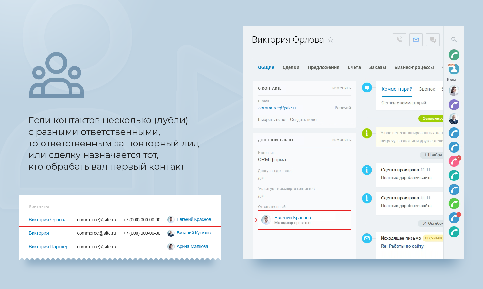Click the phone call button in contact header

[x=400, y=39]
